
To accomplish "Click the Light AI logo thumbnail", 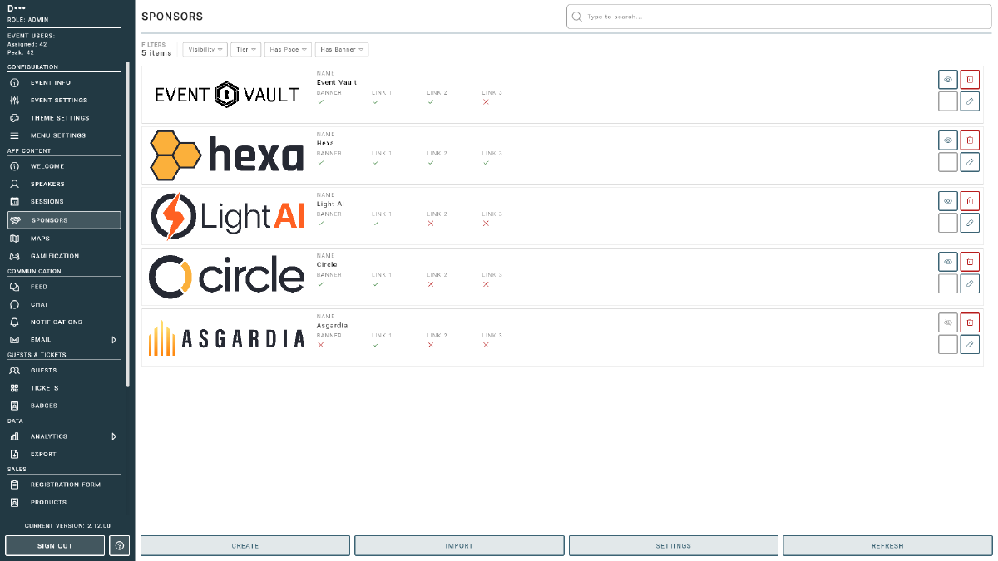I will tap(227, 216).
